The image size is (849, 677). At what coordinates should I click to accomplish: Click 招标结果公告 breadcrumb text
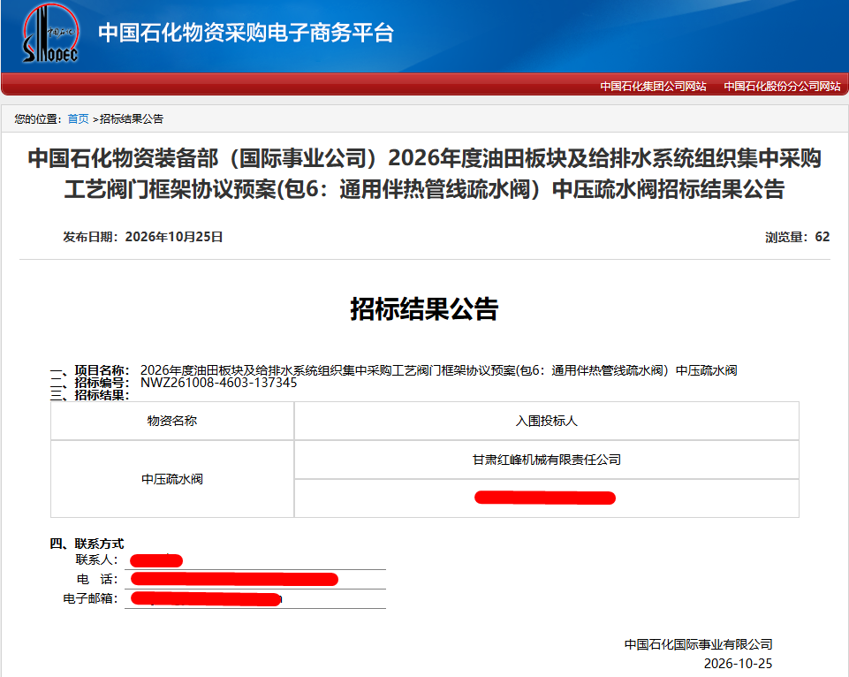click(x=132, y=118)
